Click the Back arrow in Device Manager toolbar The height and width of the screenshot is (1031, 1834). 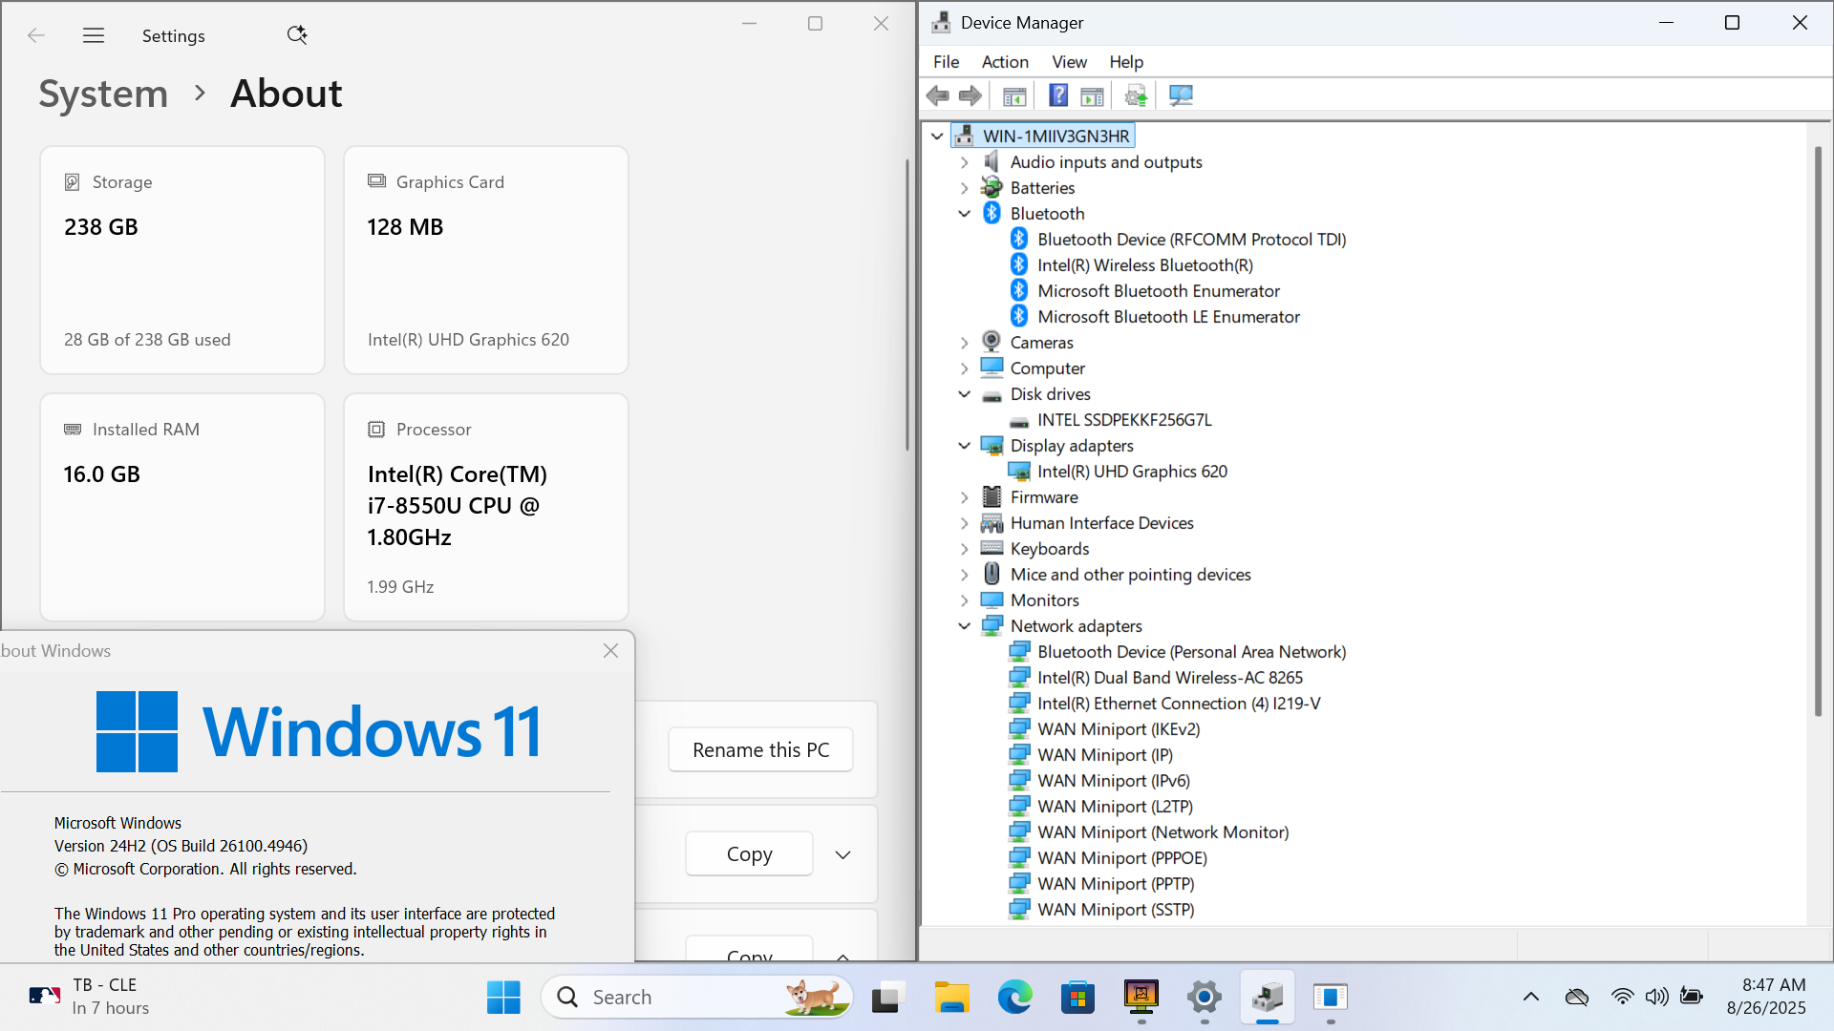[x=937, y=95]
